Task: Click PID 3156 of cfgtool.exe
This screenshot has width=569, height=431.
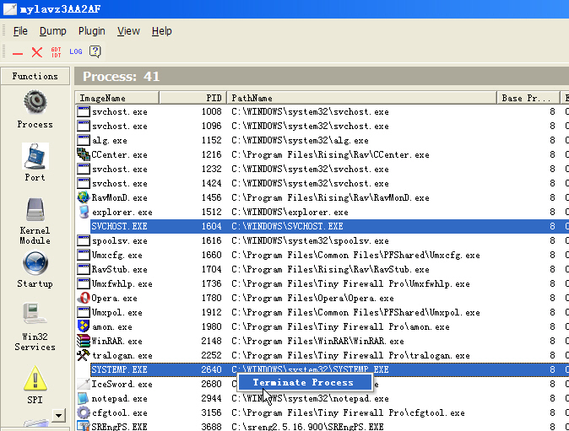Action: (212, 412)
